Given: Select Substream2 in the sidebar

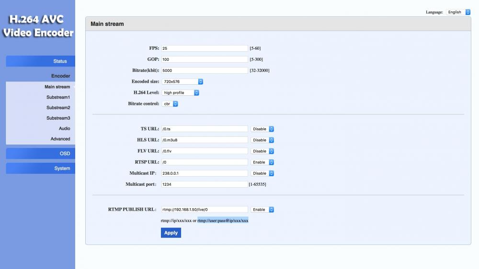Looking at the screenshot, I should click(58, 108).
